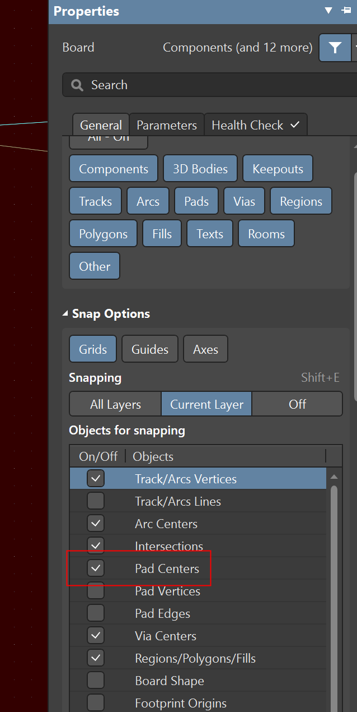Toggle the Polygons selection filter
The height and width of the screenshot is (712, 357).
click(x=103, y=234)
